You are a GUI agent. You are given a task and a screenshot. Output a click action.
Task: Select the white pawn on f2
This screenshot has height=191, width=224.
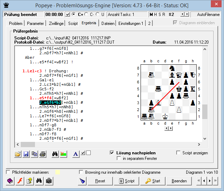coord(179,110)
